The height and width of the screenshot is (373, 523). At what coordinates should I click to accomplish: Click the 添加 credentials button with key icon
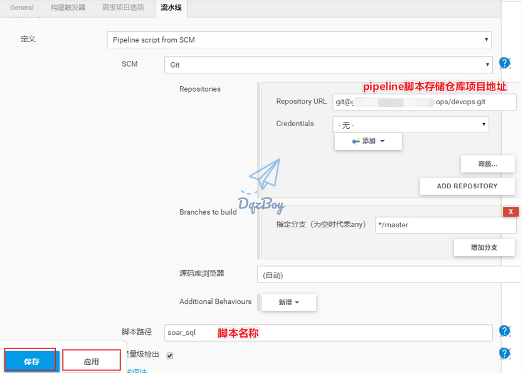(368, 141)
